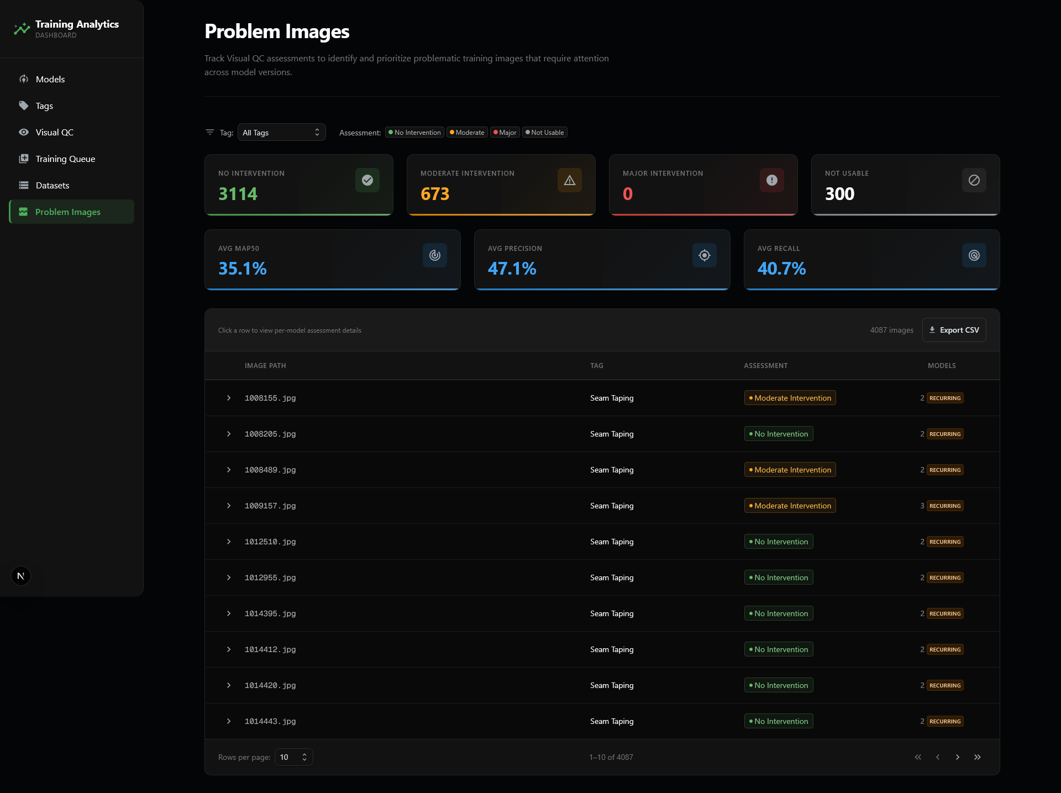Screen dimensions: 1061x793
Task: Click the Not Usable summary card
Action: 906,185
